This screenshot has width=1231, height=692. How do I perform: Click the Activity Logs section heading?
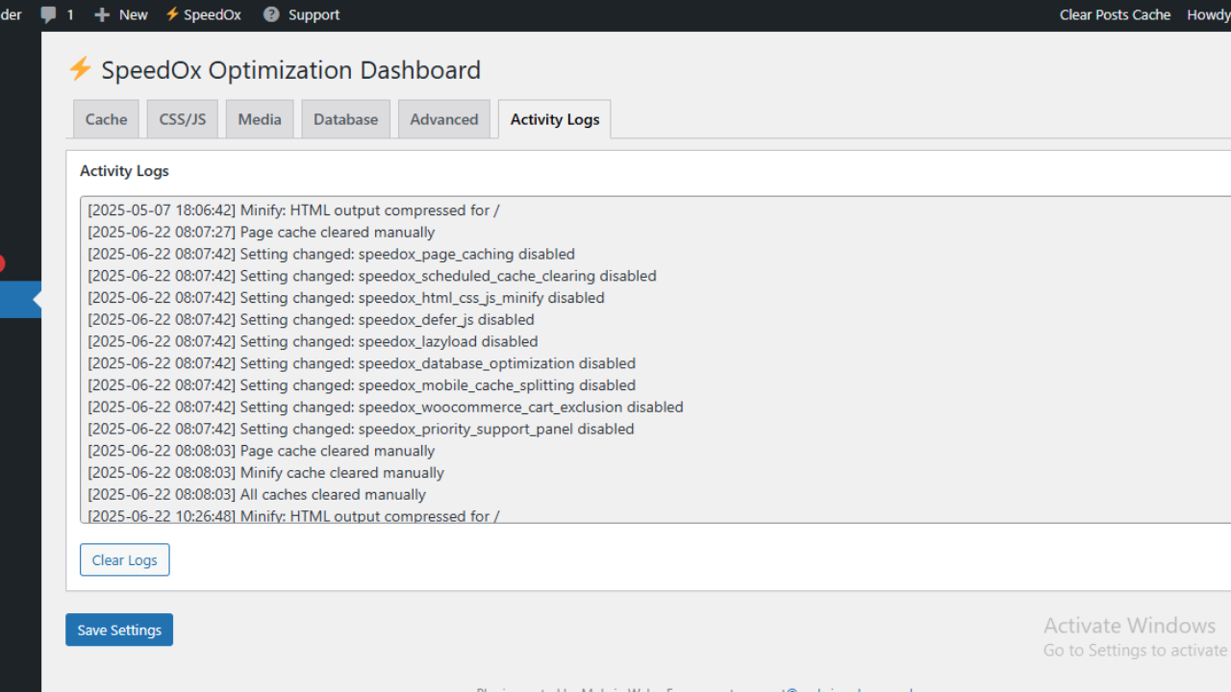[x=124, y=171]
